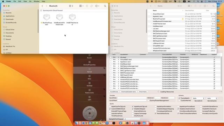Click the Cpuid1Mask input field
Viewport: 224px width, 126px height.
132,100
